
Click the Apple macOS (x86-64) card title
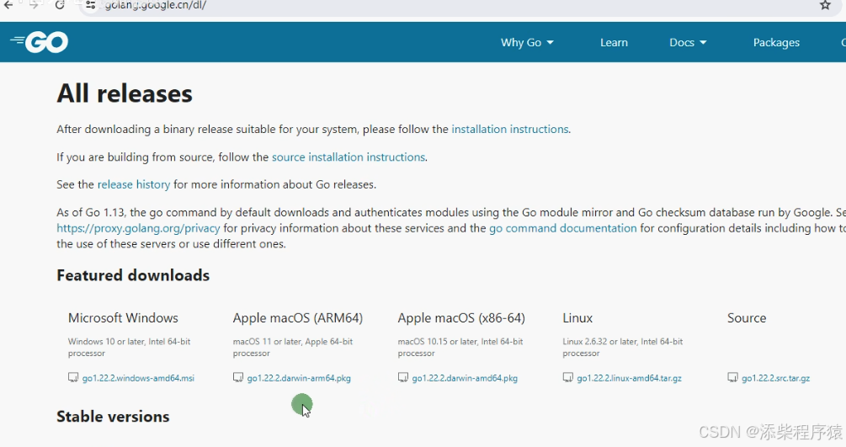click(461, 318)
